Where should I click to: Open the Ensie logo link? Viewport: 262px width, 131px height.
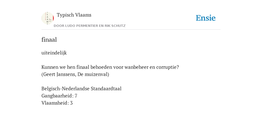(x=205, y=18)
